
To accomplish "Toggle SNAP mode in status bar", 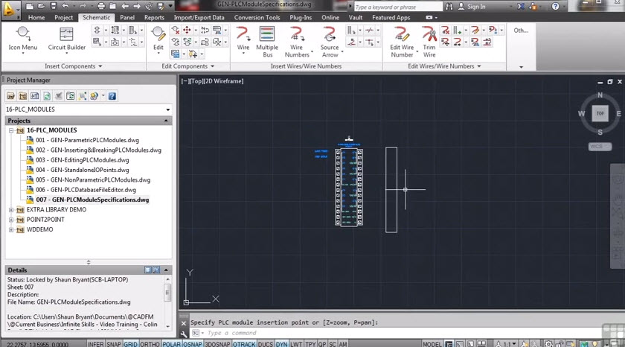I will point(114,344).
